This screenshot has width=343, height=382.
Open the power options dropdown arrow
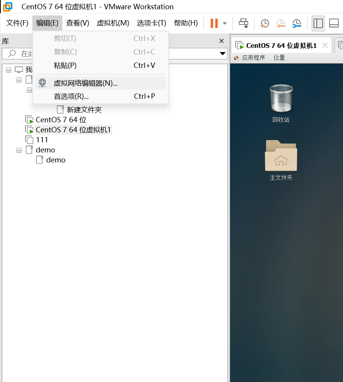(225, 24)
